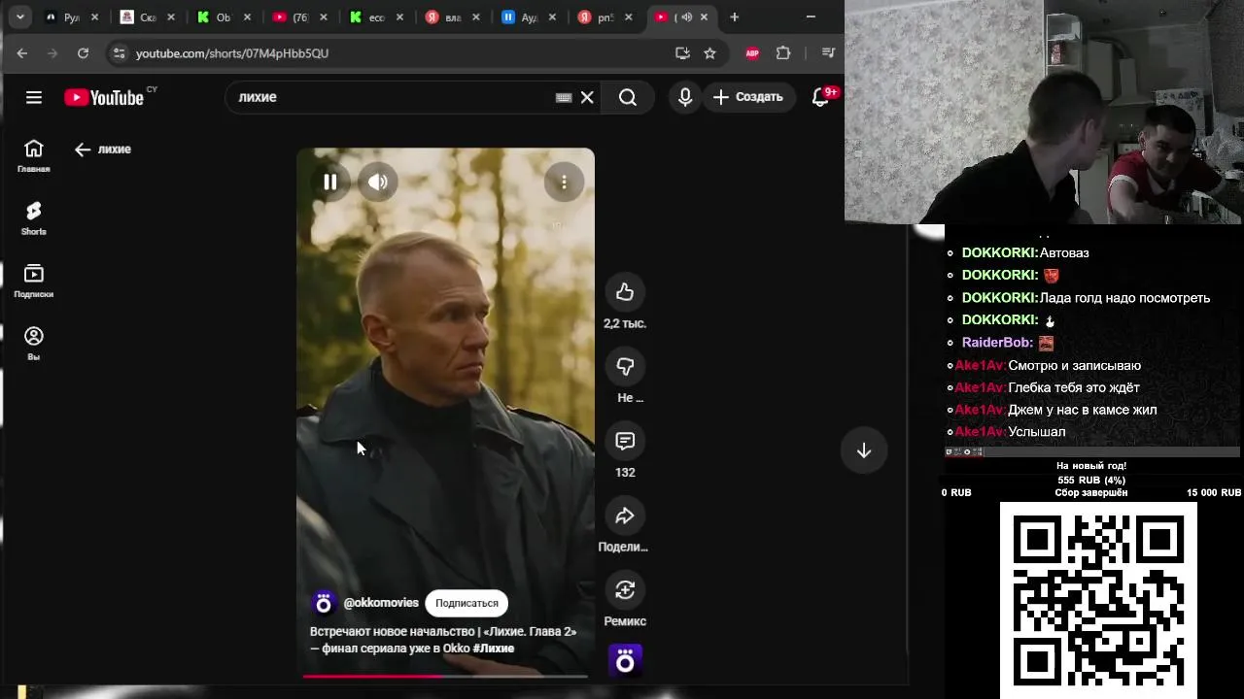Viewport: 1244px width, 699px height.
Task: Click the 'На новый год!' donation goal text
Action: click(x=1091, y=466)
